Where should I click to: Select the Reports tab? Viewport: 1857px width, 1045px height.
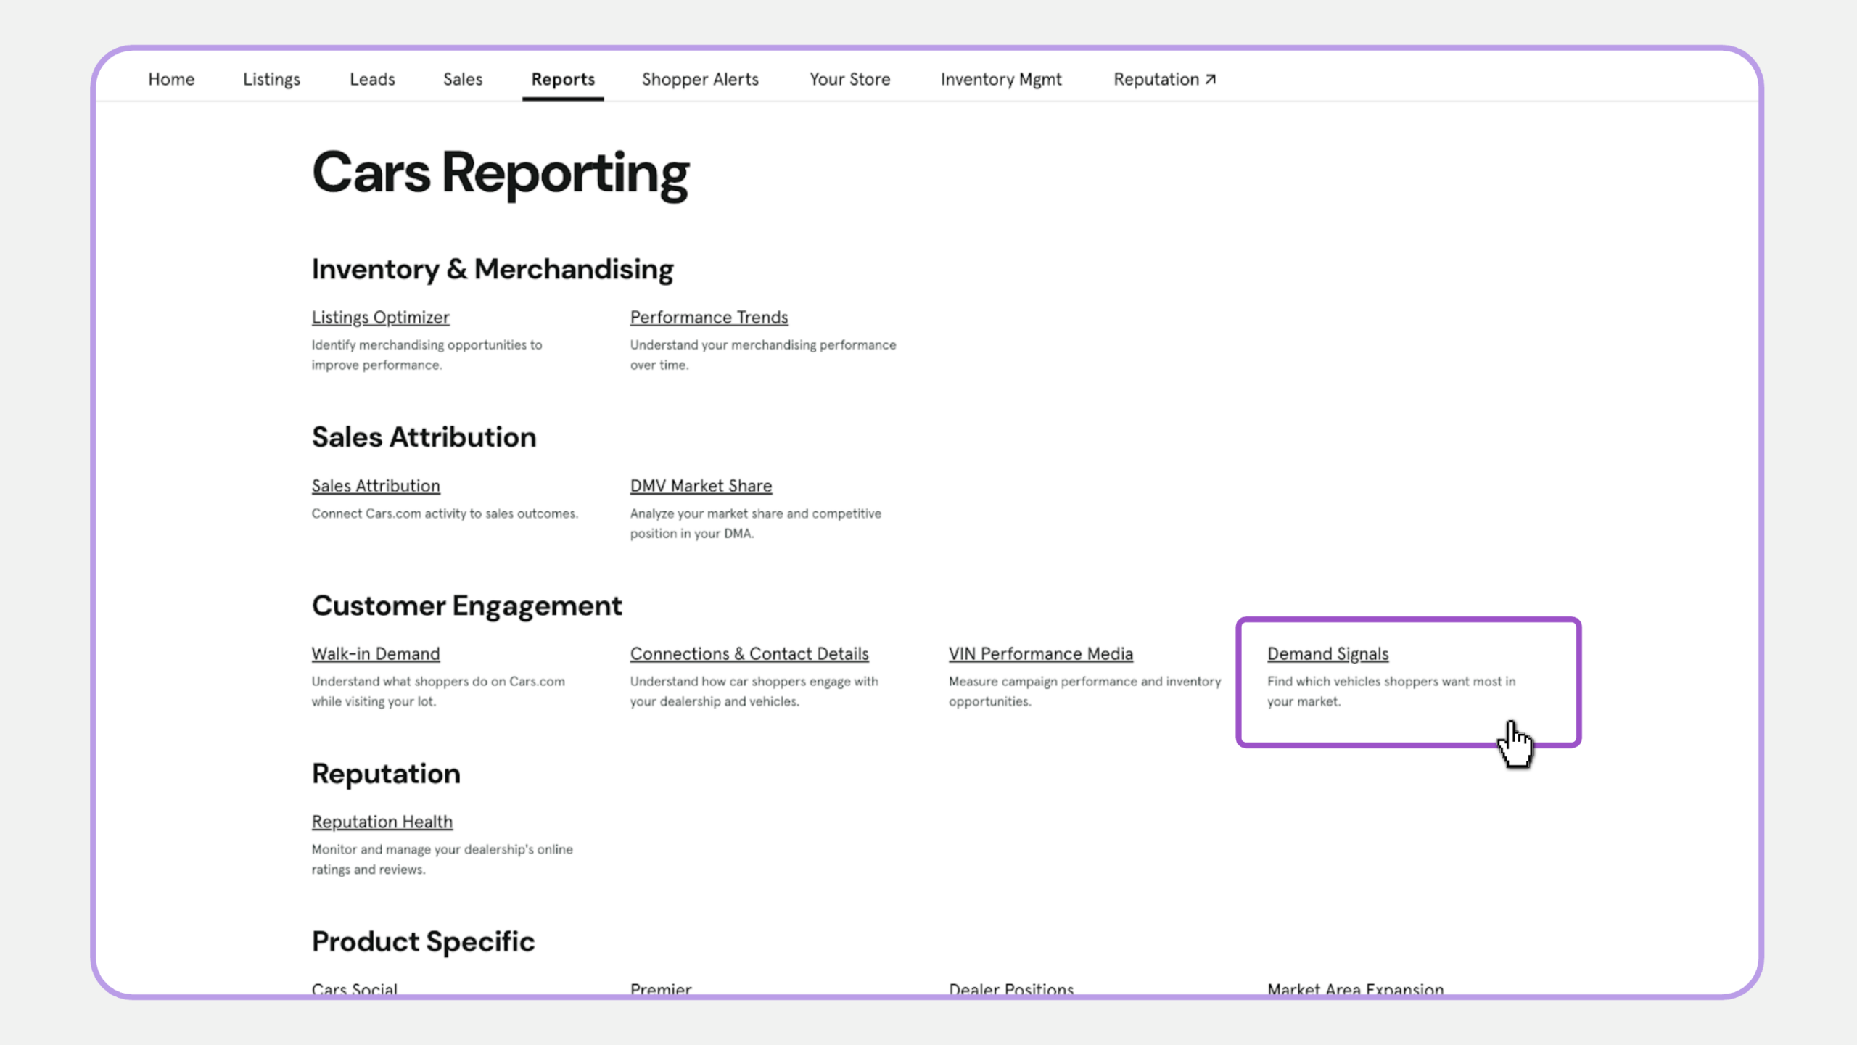[x=563, y=79]
